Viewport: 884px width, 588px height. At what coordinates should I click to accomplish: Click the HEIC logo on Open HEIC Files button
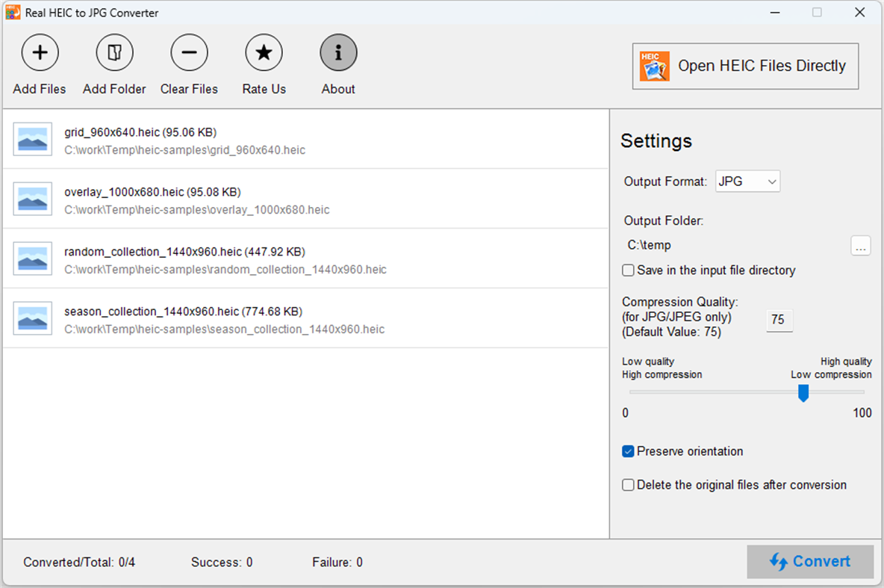click(654, 66)
